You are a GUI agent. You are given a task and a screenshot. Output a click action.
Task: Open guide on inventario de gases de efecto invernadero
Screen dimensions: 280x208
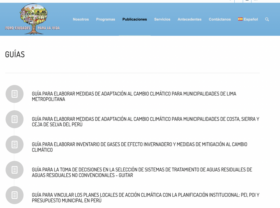tap(139, 147)
